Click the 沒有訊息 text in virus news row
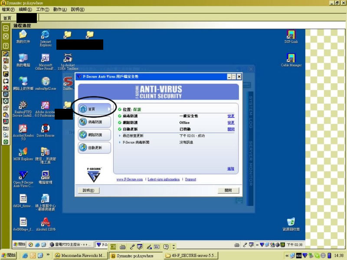Image resolution: width=347 pixels, height=260 pixels. (x=186, y=143)
